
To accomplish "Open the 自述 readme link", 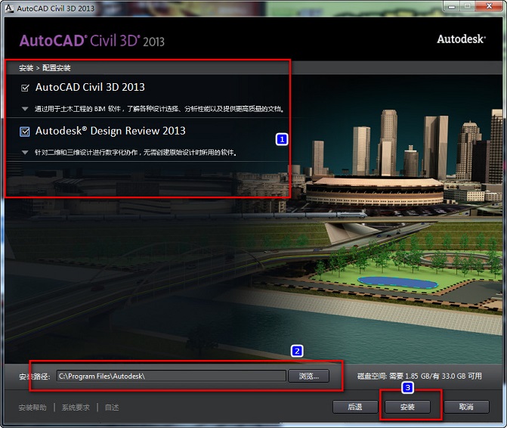I will (112, 408).
